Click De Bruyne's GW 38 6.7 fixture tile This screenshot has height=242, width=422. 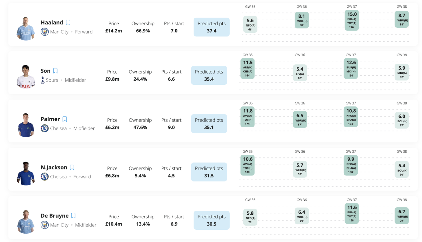402,216
